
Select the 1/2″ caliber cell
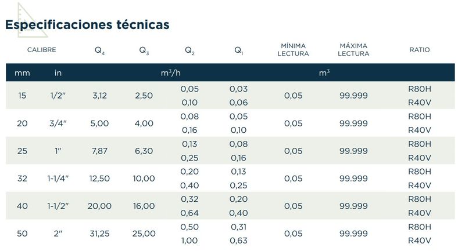pyautogui.click(x=58, y=96)
